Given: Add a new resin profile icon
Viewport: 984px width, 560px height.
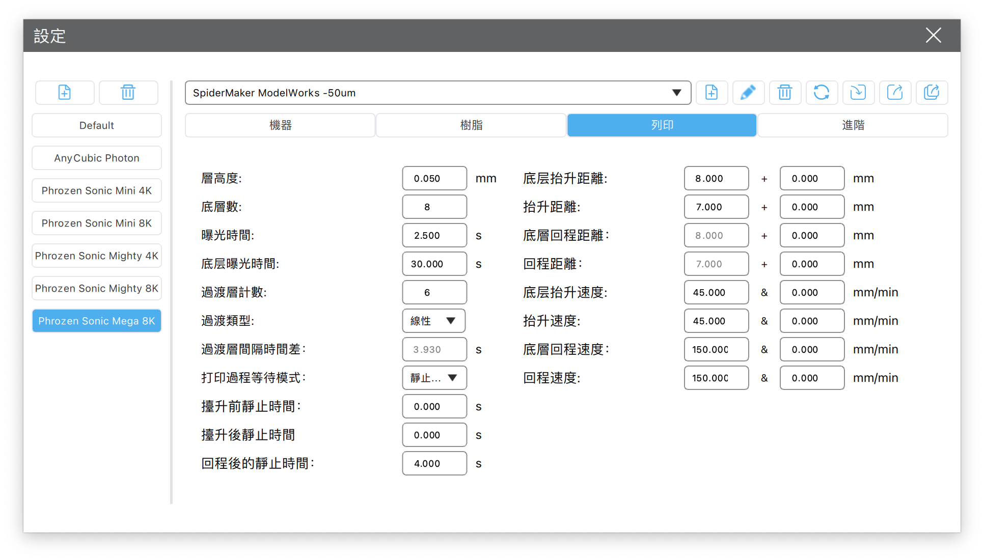Looking at the screenshot, I should [x=712, y=93].
